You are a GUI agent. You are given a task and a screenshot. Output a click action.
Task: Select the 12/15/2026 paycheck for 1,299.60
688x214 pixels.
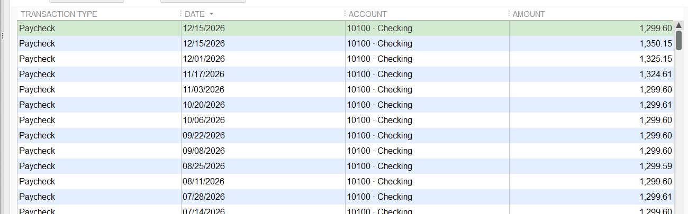(x=346, y=28)
